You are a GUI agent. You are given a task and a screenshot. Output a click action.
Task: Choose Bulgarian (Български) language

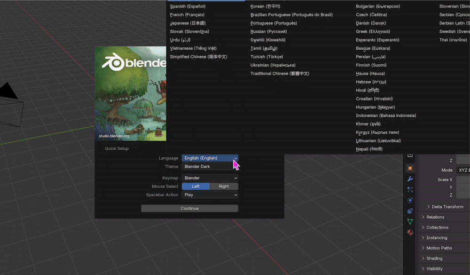(x=378, y=6)
